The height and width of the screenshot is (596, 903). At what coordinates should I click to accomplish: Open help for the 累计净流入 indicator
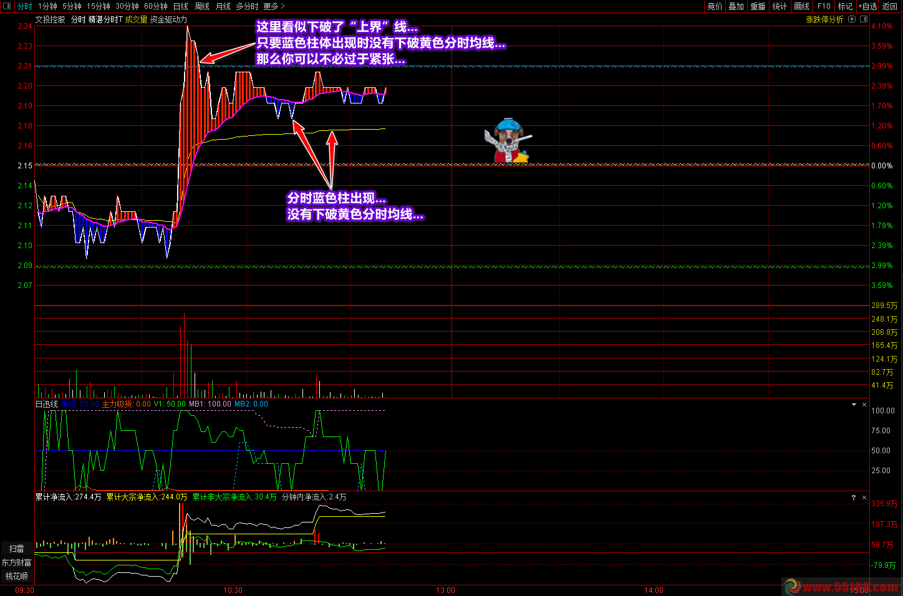coord(854,497)
